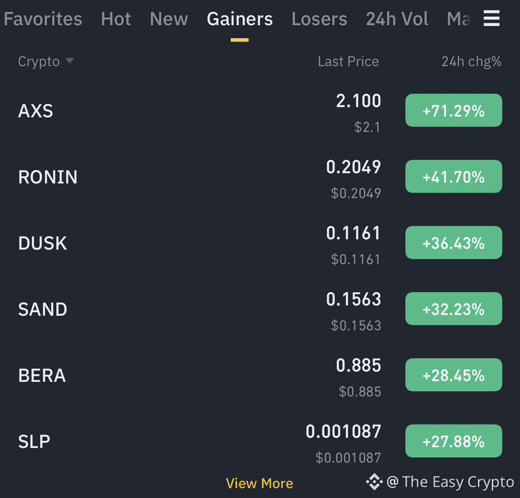The image size is (520, 498).
Task: Click the +28.45% badge for BERA
Action: (454, 375)
